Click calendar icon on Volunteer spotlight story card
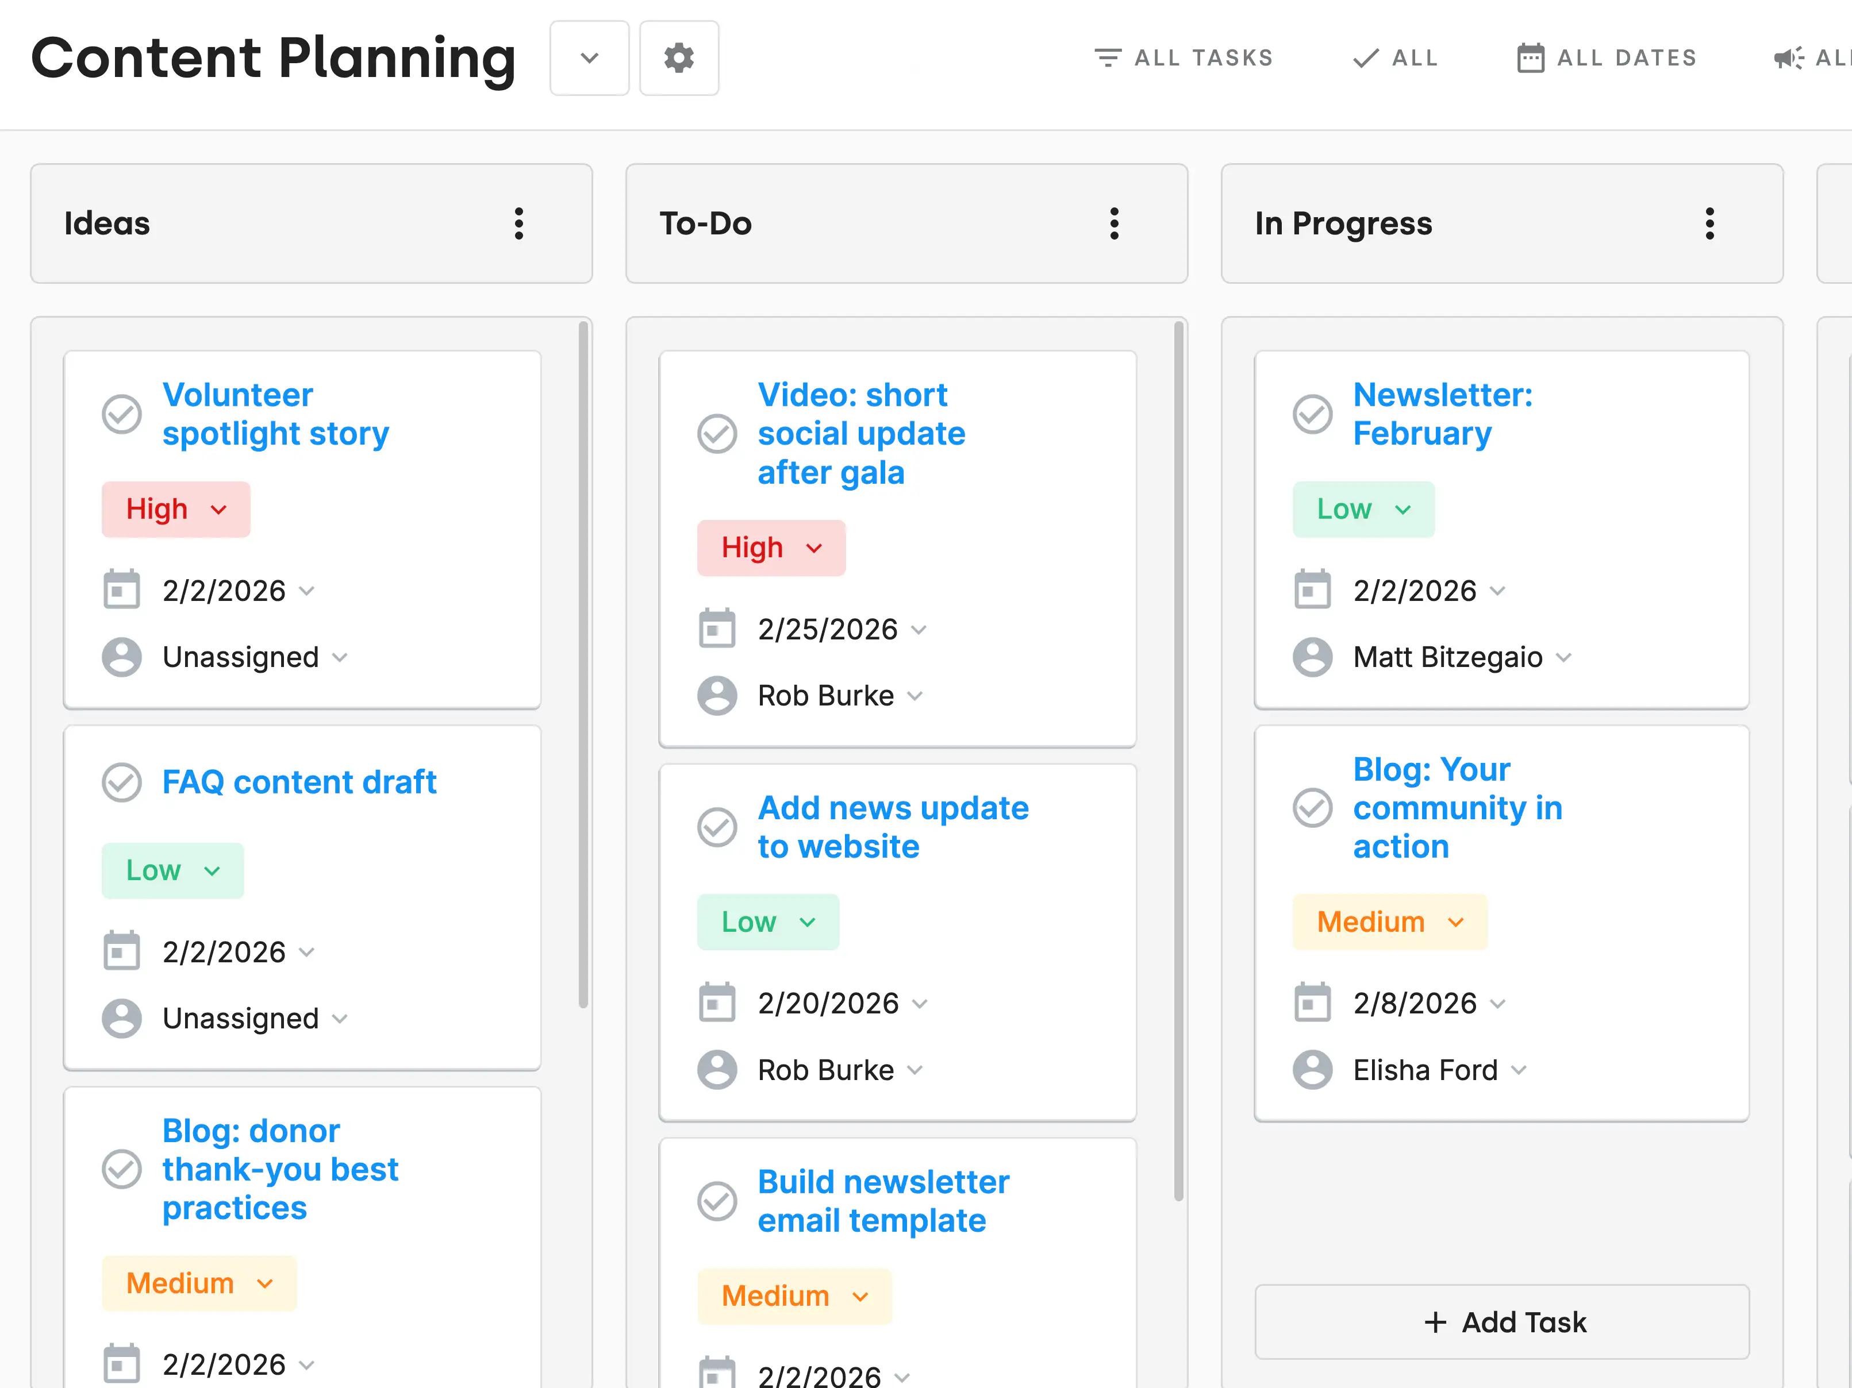 coord(121,591)
